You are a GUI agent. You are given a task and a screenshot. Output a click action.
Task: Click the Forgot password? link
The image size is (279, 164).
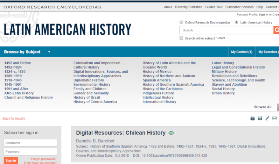coord(44,159)
